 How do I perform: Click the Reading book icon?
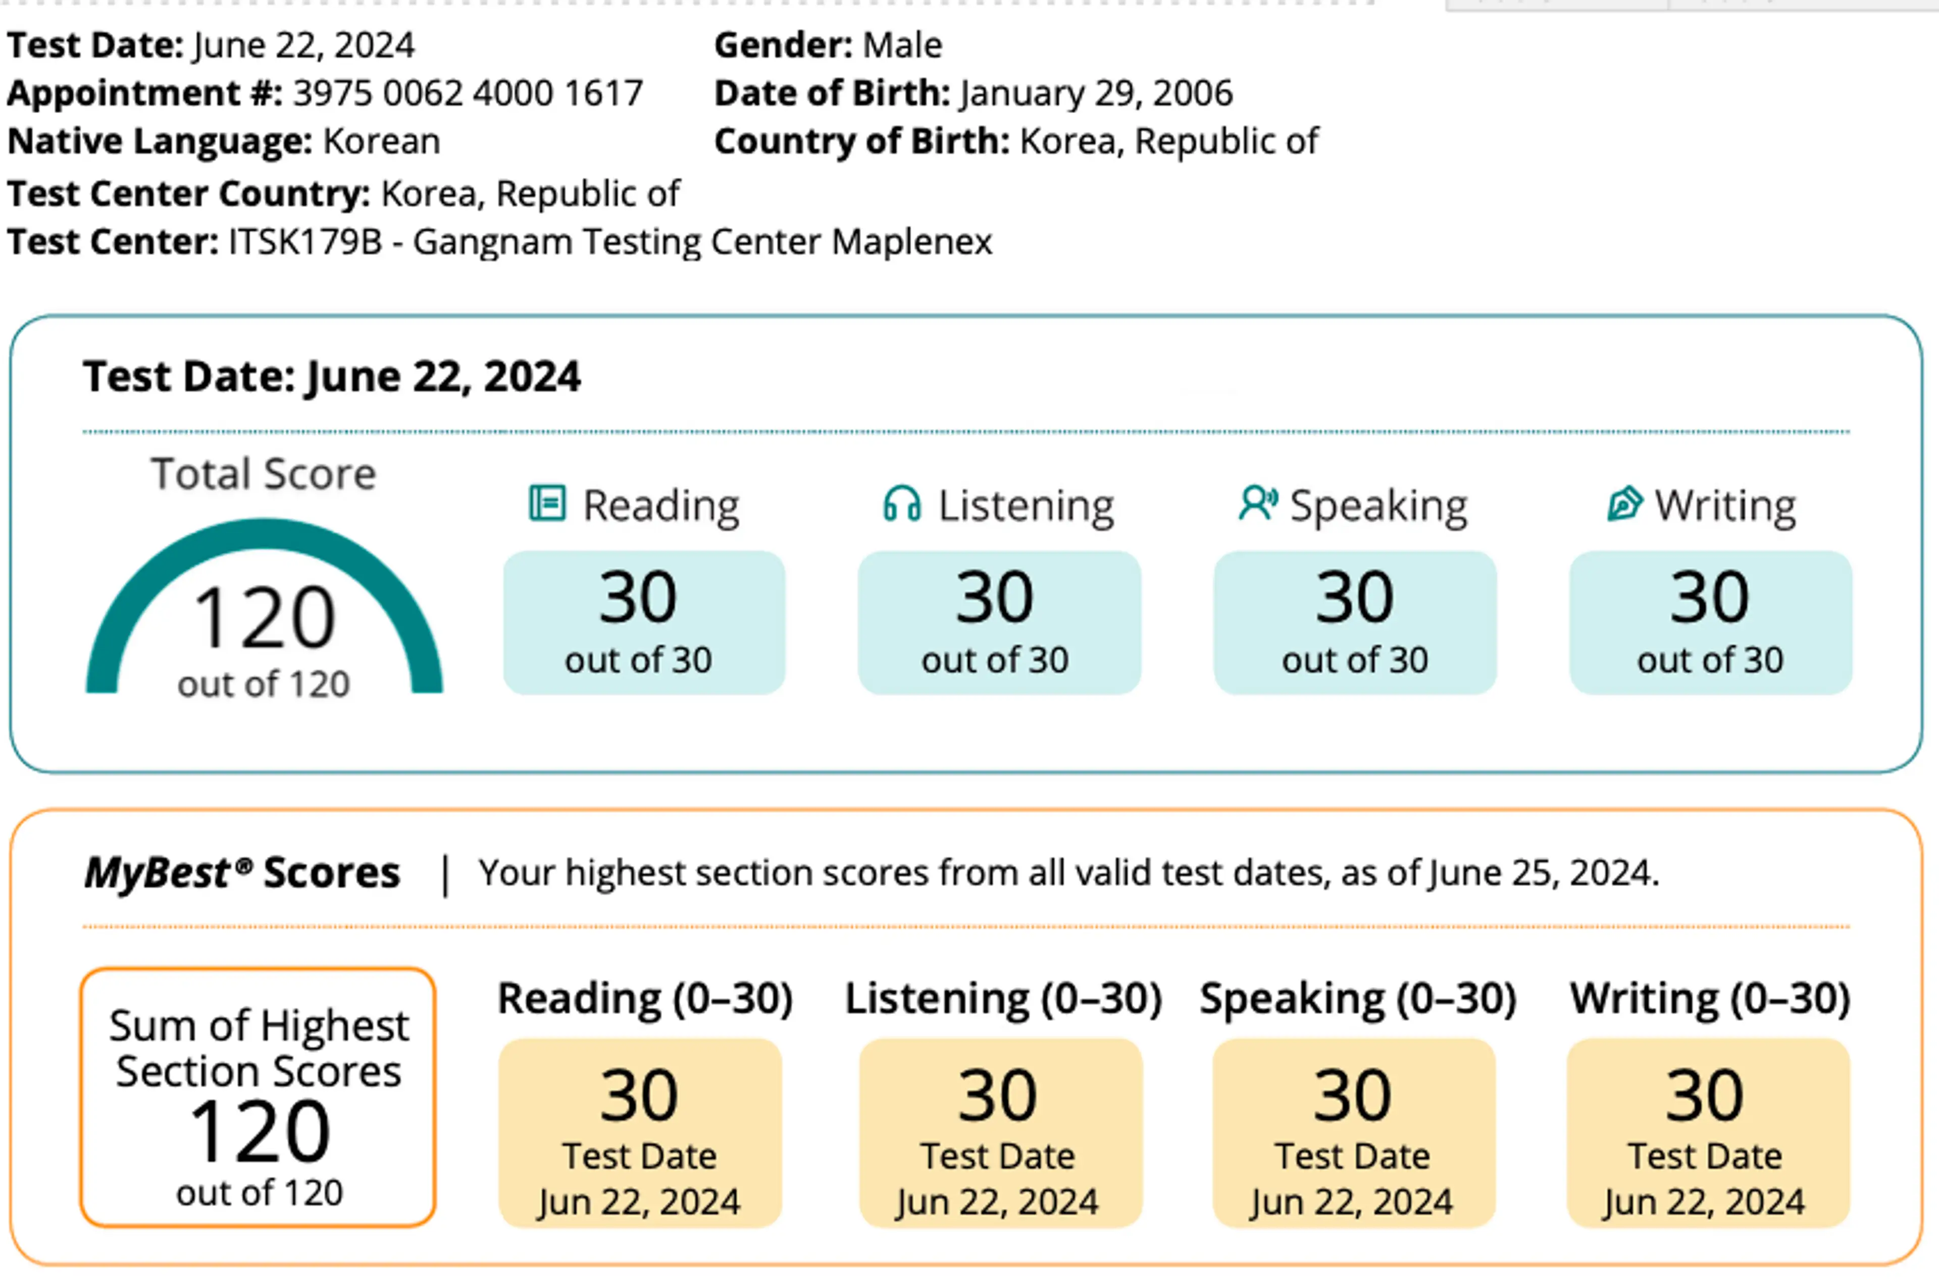click(547, 503)
